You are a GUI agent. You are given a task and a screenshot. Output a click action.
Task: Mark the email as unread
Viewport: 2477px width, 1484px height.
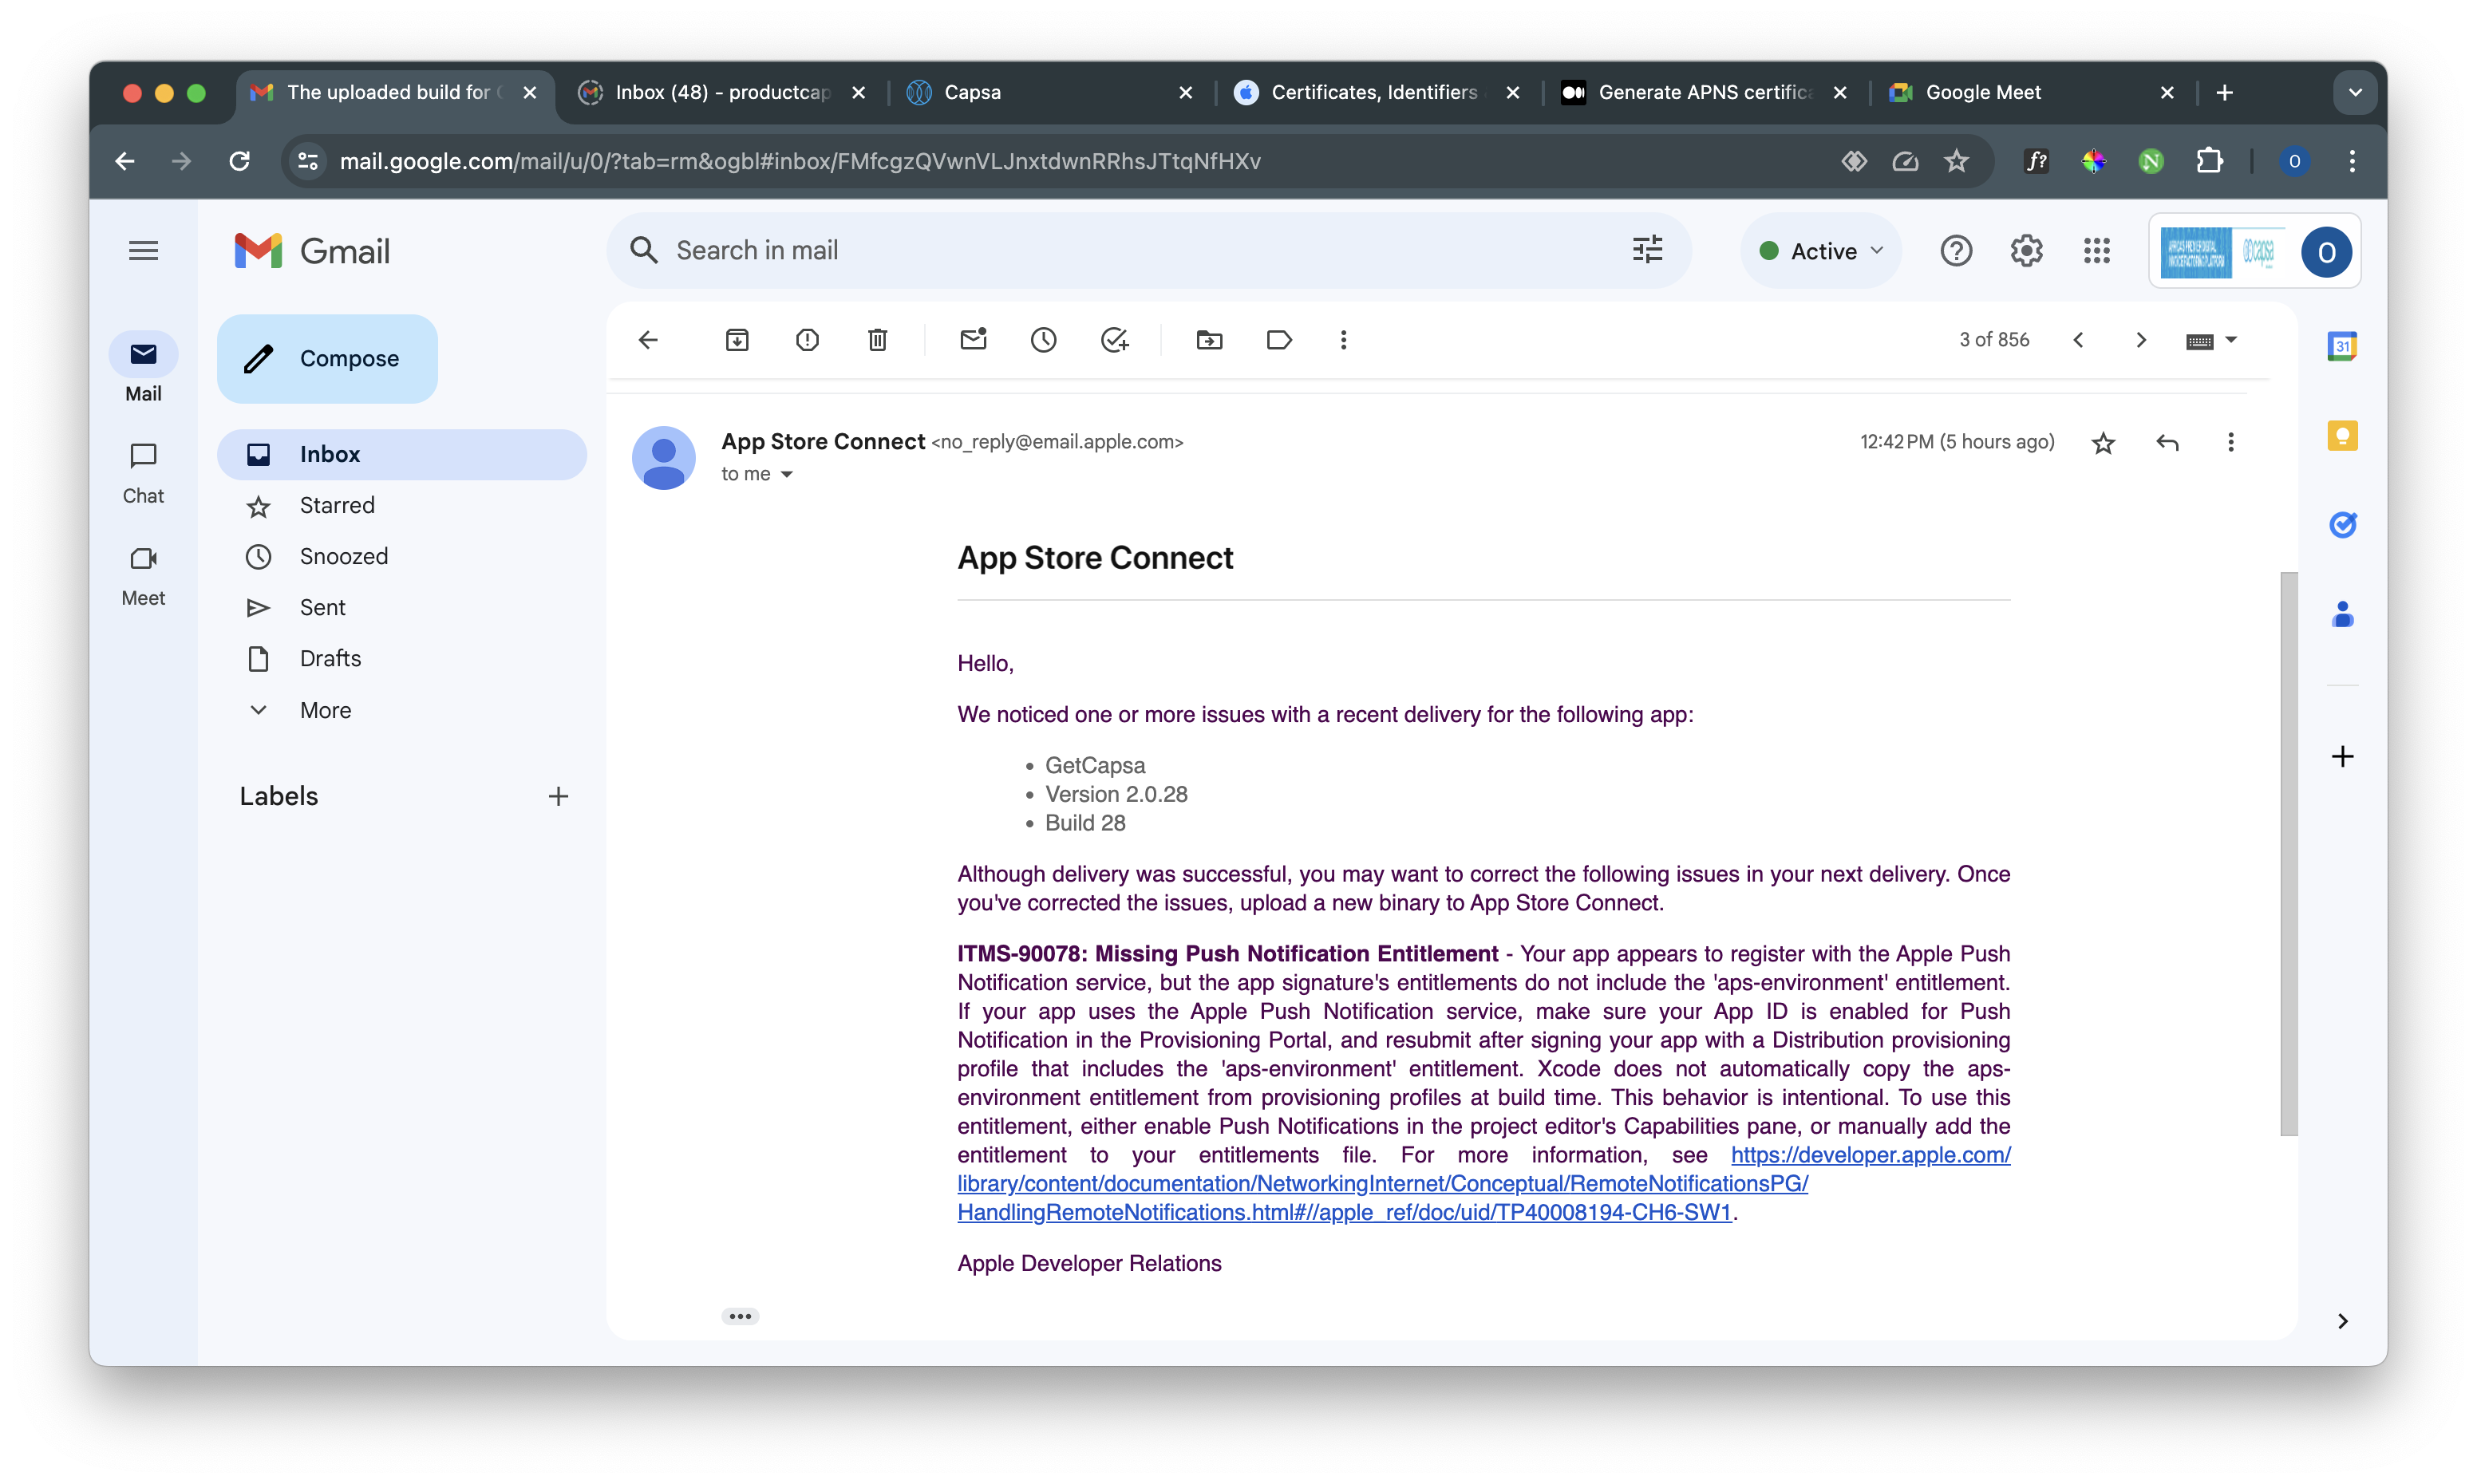[x=973, y=340]
